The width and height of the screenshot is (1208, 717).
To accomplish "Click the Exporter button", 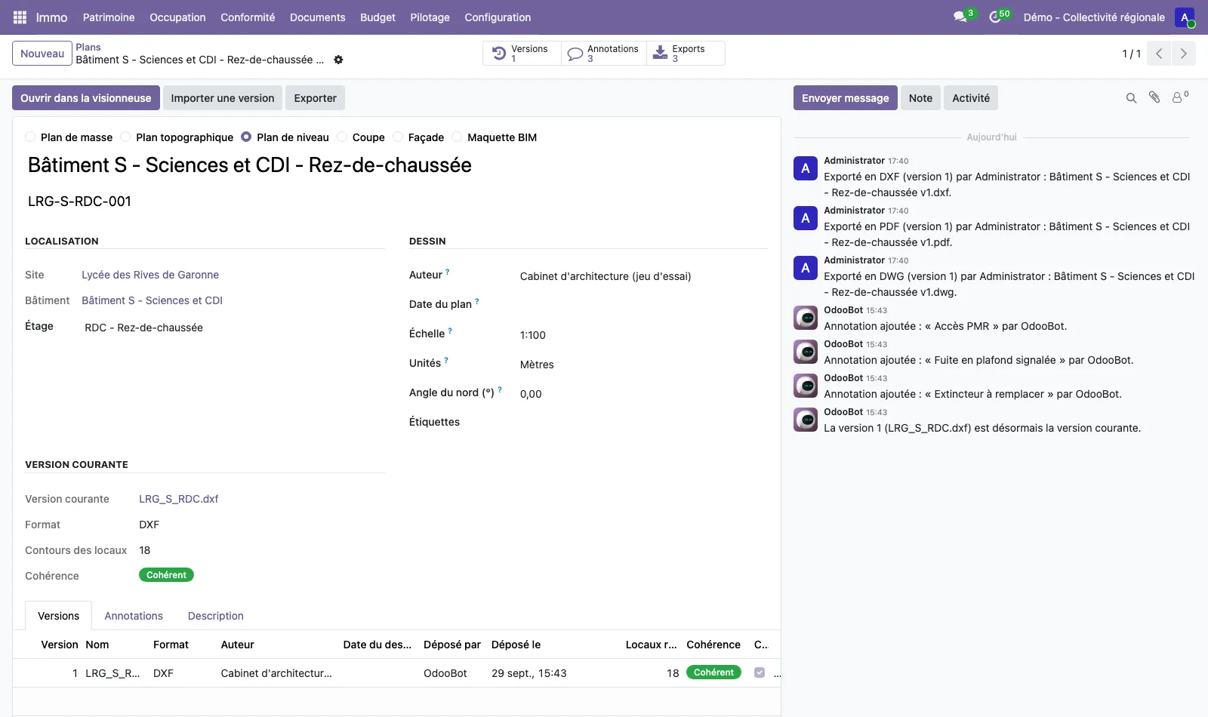I will pos(316,98).
